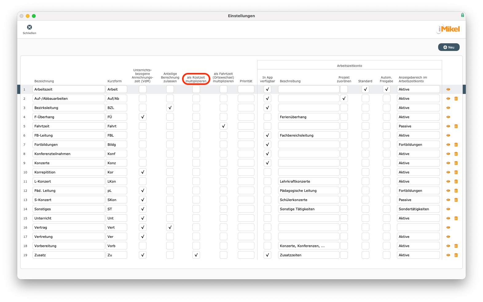Uncheck Anteilige Berechnung for Vertrag
483x302 pixels.
click(x=170, y=227)
